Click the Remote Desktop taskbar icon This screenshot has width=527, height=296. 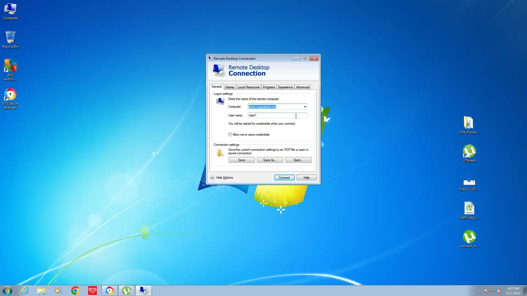coord(143,291)
